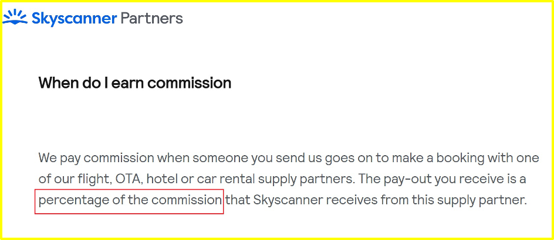Open the Skyscanner wordmark link in header
Image resolution: width=554 pixels, height=240 pixels.
[74, 18]
